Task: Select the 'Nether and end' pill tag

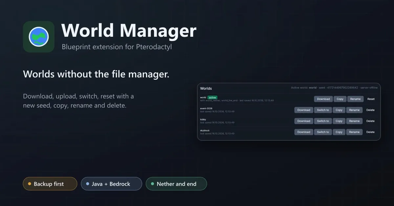Action: click(x=176, y=184)
